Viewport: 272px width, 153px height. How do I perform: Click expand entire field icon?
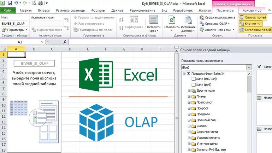coord(66,19)
